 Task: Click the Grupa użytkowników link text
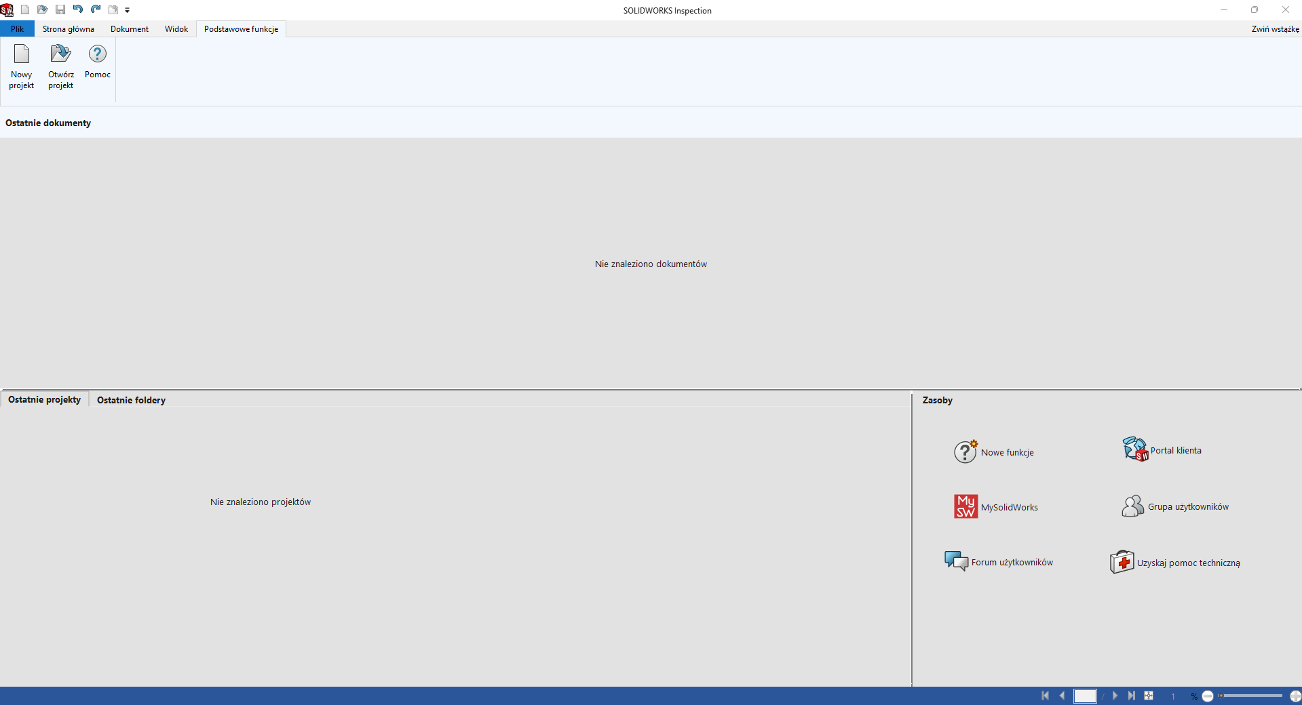[1189, 507]
